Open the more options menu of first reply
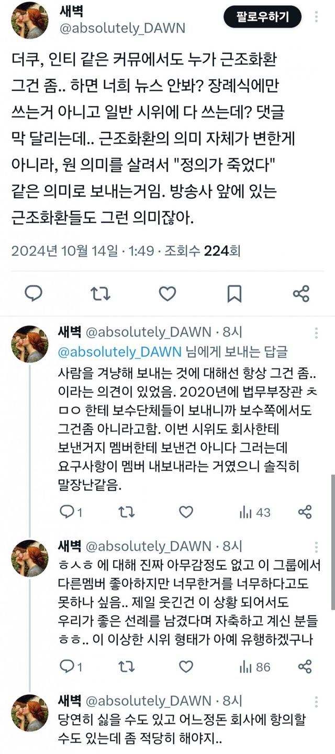The height and width of the screenshot is (754, 335). tap(316, 333)
